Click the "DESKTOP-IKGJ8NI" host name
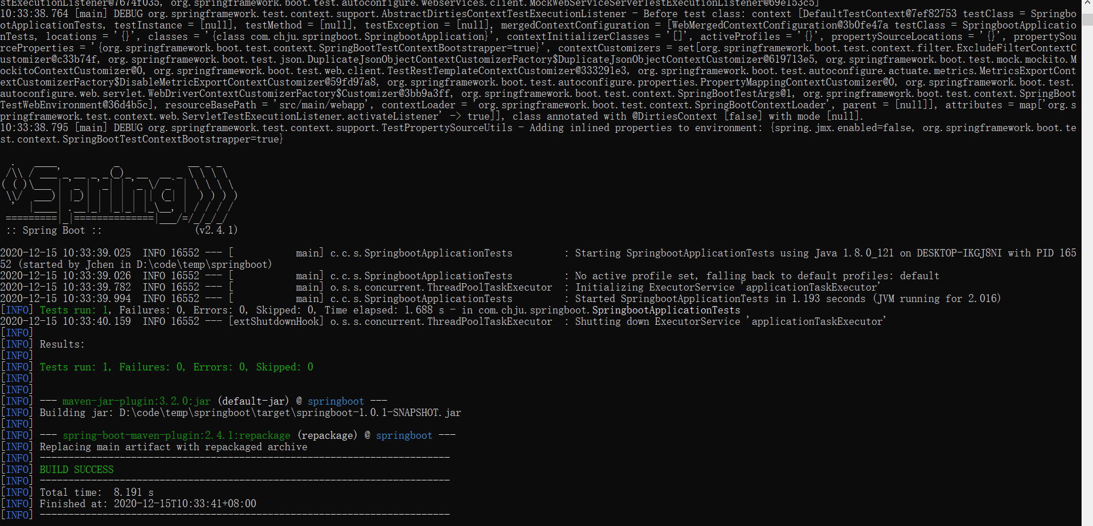Viewport: 1093px width, 526px height. point(959,253)
